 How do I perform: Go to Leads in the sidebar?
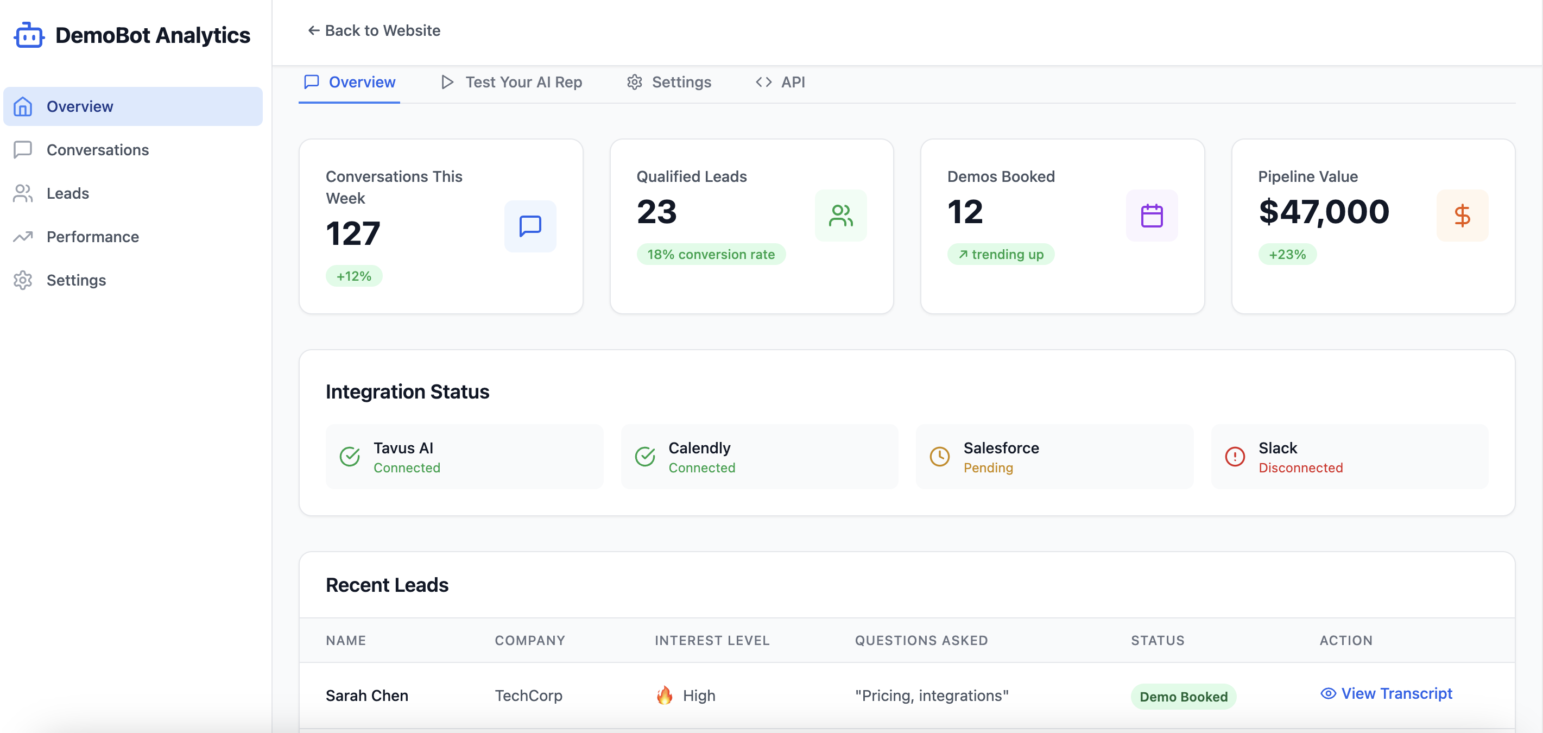coord(68,193)
